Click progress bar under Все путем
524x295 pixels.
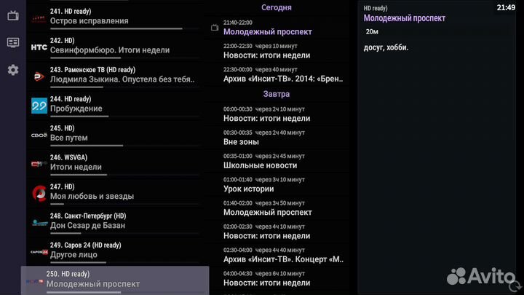124,146
